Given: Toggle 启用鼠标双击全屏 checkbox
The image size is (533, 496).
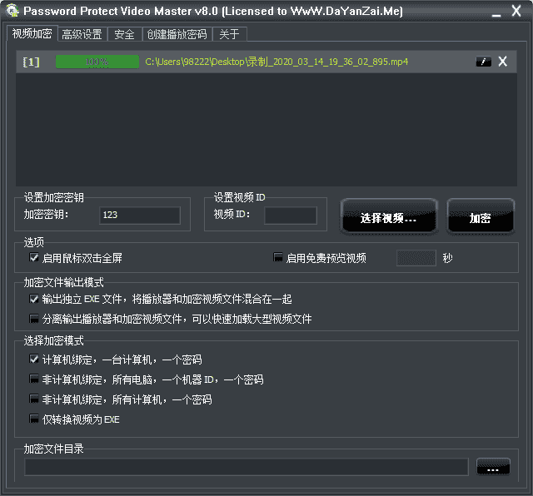Looking at the screenshot, I should point(34,257).
